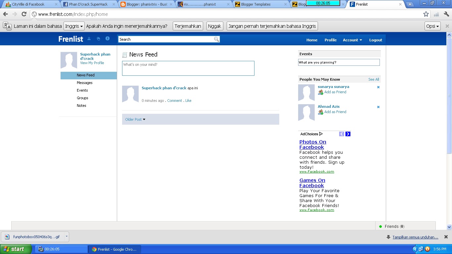Click Terjemahkan button
Screen dimensions: 452x254
pos(188,26)
